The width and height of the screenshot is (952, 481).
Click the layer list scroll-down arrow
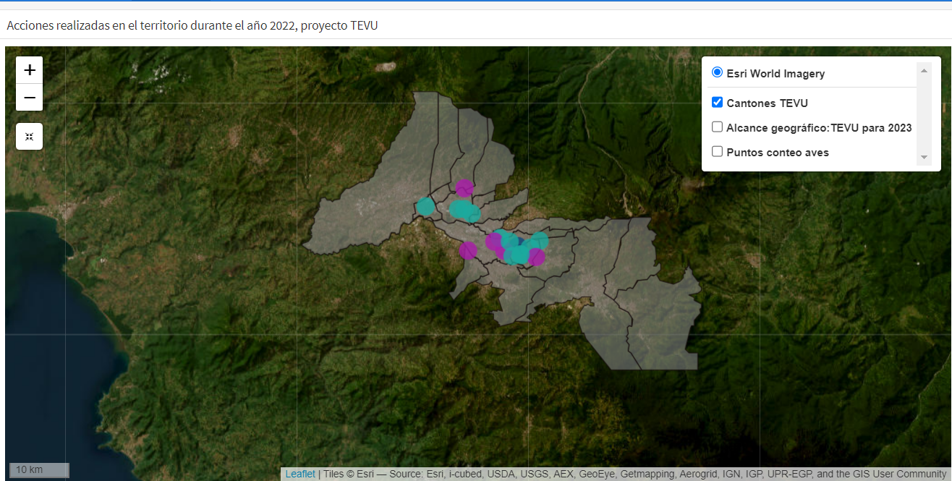coord(924,158)
